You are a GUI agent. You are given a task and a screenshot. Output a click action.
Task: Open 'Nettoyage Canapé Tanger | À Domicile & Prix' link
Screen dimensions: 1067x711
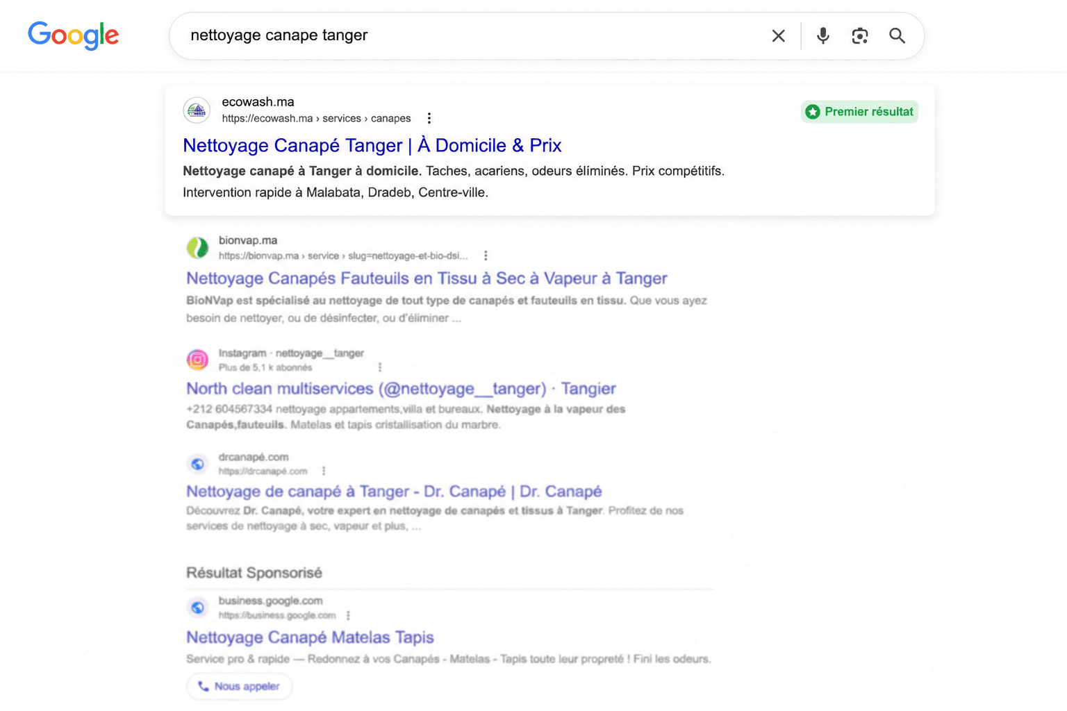pos(372,145)
